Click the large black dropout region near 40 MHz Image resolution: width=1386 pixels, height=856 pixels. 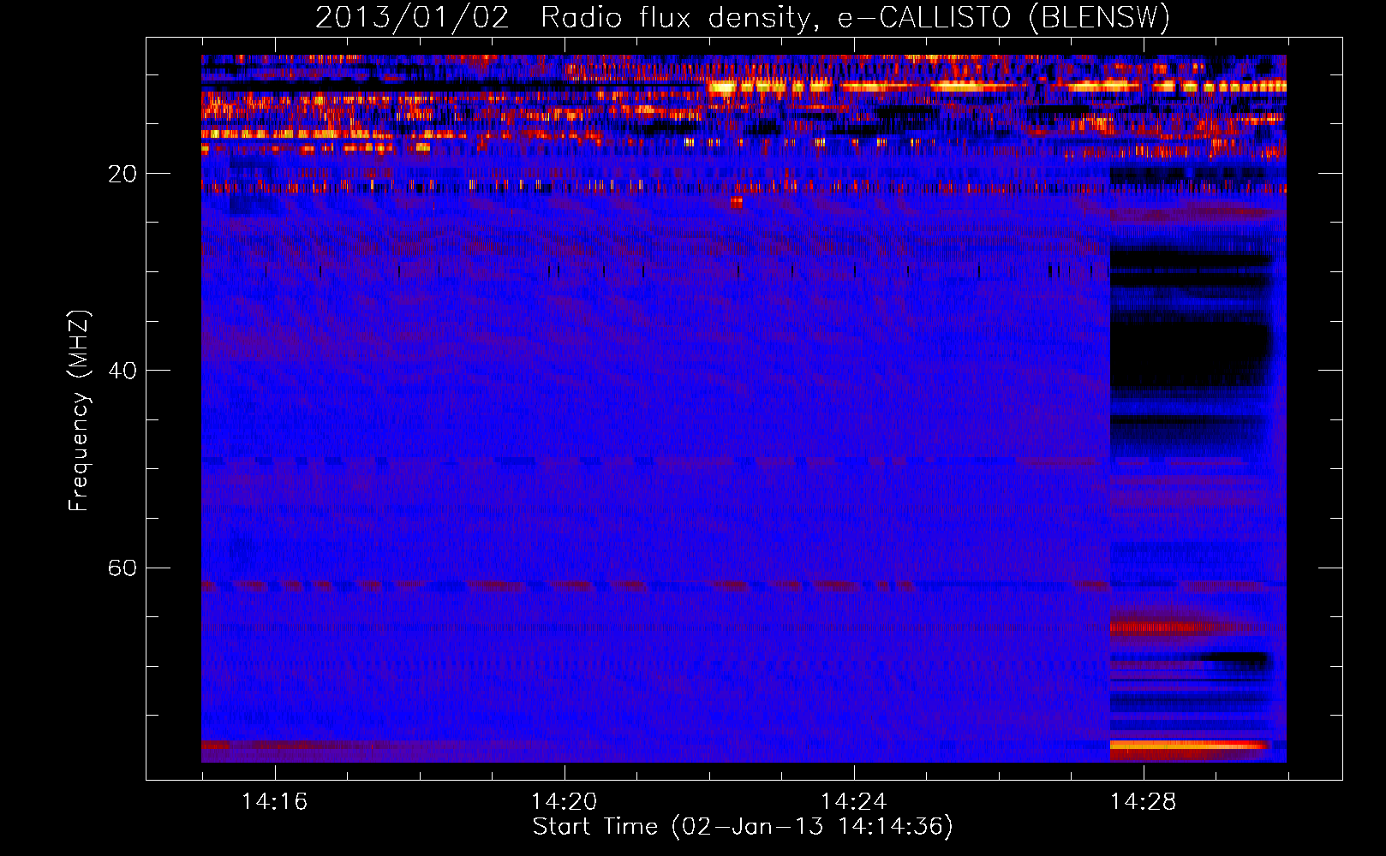pos(1191,353)
